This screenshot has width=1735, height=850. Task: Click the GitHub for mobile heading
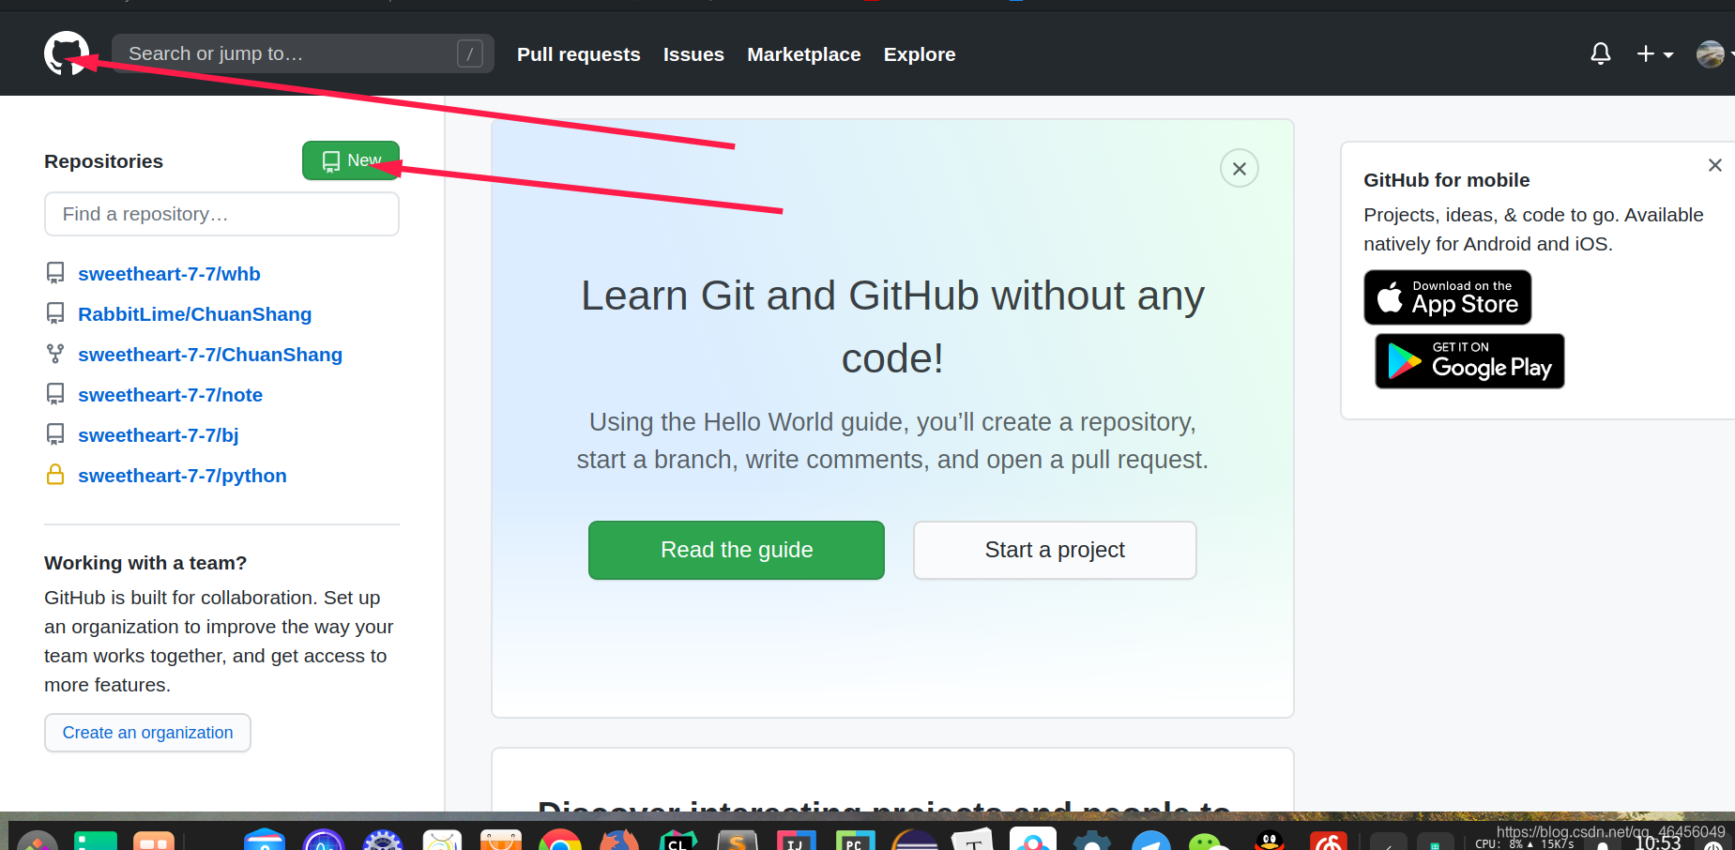(x=1446, y=180)
